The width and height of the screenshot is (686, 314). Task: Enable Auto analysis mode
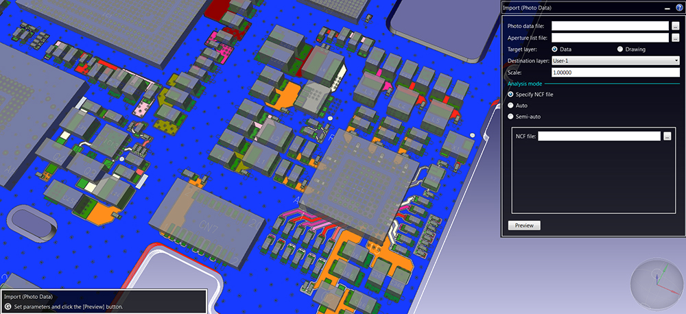coord(510,106)
